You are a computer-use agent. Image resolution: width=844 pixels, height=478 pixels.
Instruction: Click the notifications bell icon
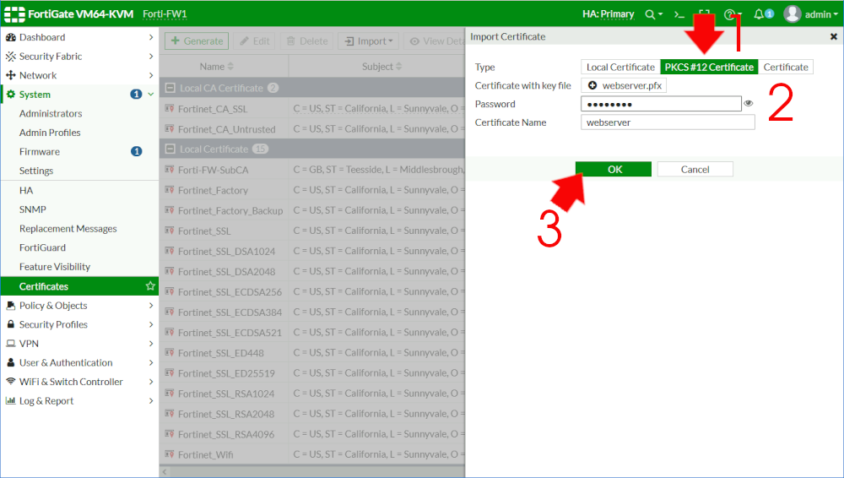759,14
